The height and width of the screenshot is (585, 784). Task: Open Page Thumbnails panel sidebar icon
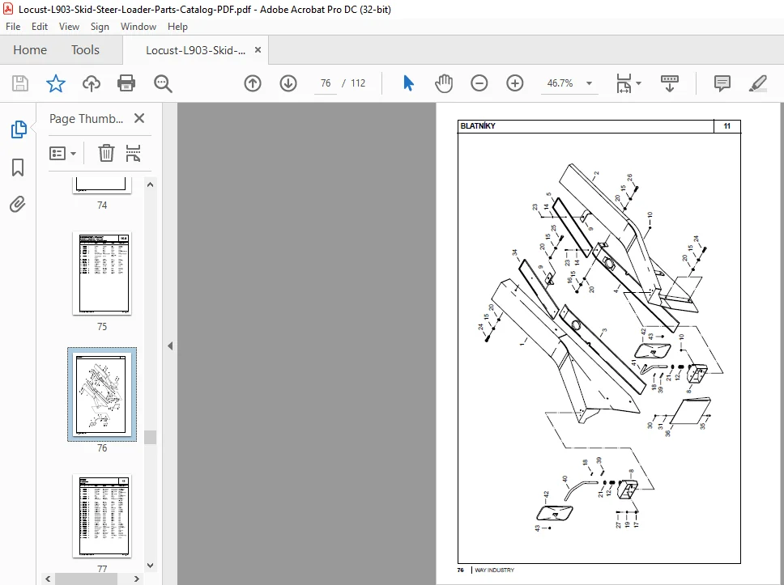(19, 129)
